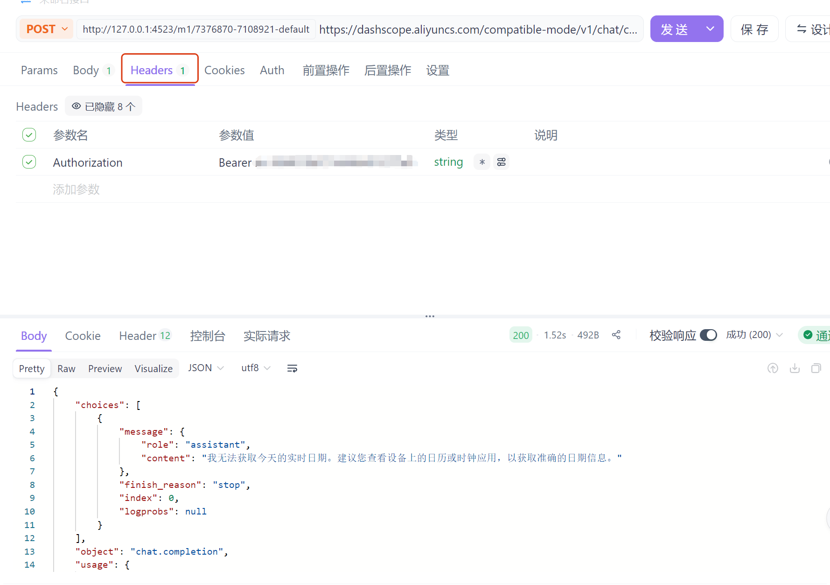The height and width of the screenshot is (585, 830).
Task: Click the variable settings icon beside Authorization value
Action: tap(502, 162)
